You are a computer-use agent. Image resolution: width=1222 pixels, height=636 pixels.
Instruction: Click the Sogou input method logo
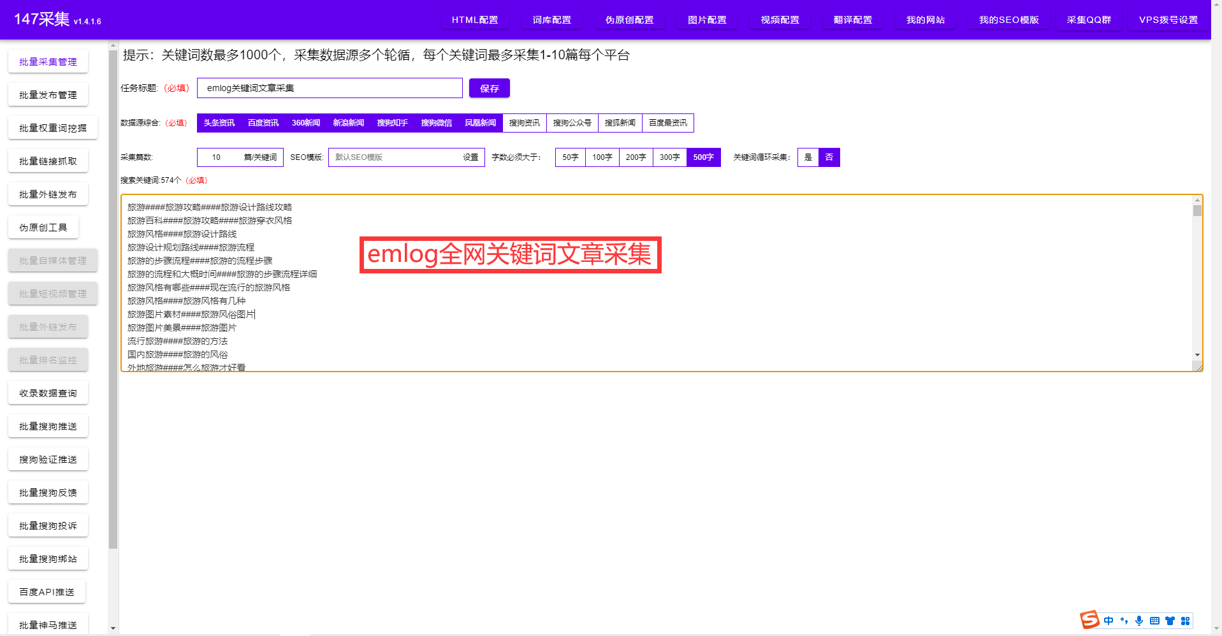pyautogui.click(x=1089, y=619)
